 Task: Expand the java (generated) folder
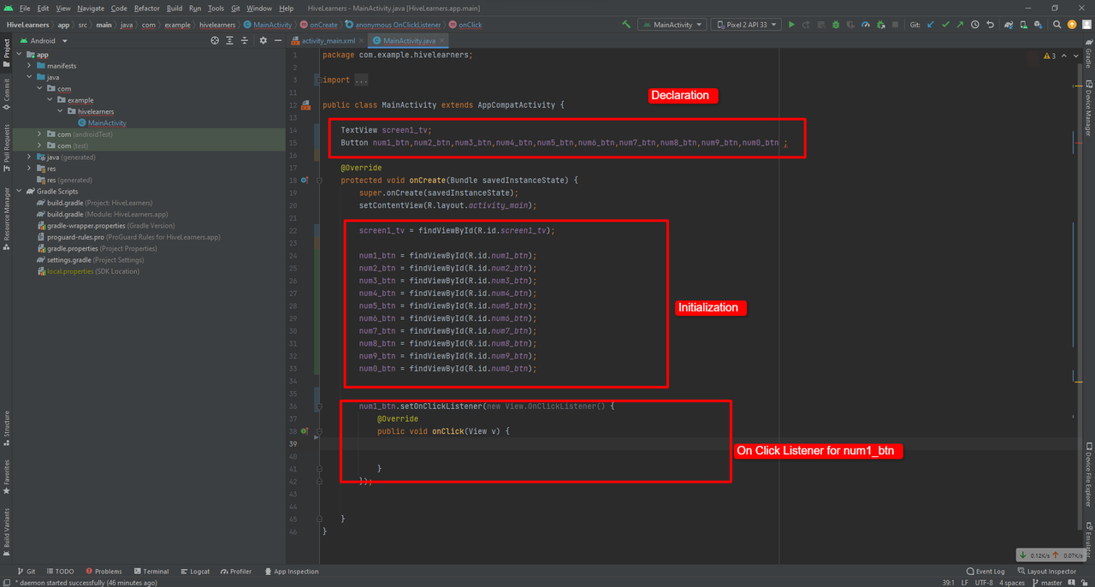point(30,157)
